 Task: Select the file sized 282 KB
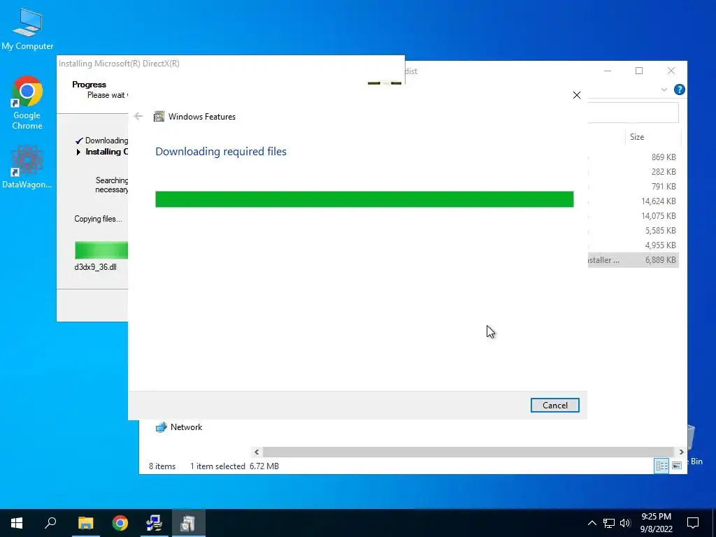633,172
